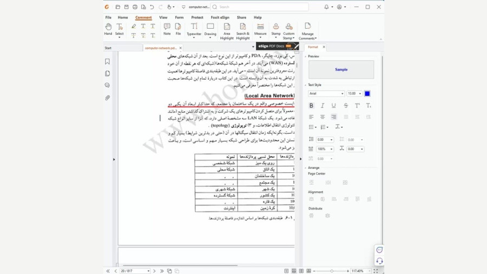The image size is (487, 274).
Task: Open the Bookmarks panel in left sidebar
Action: click(108, 62)
